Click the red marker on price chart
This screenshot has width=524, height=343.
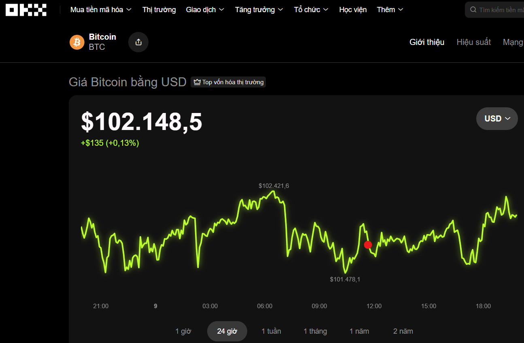(x=368, y=245)
